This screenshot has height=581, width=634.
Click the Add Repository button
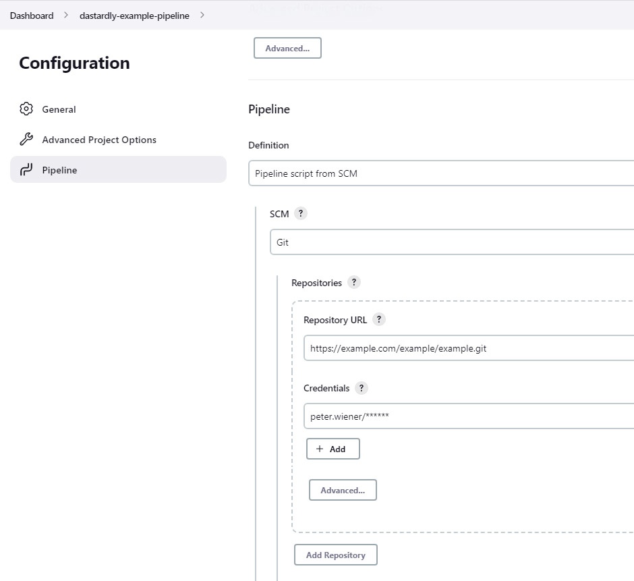[x=336, y=555]
